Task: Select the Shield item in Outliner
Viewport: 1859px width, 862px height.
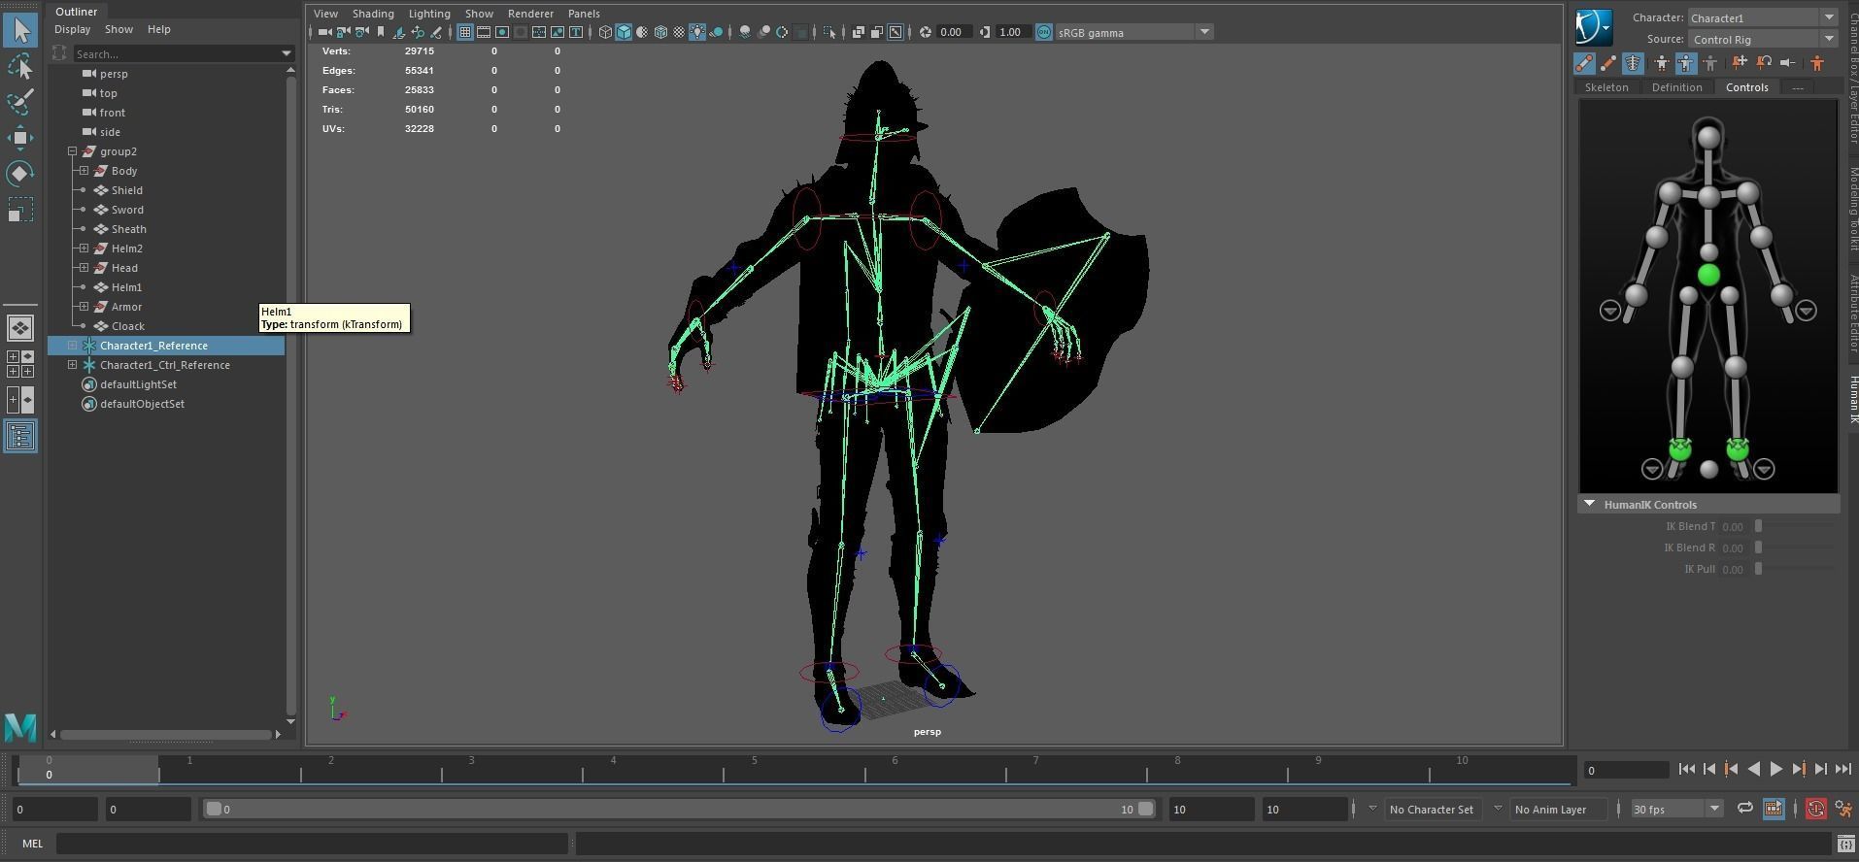Action: 127,190
